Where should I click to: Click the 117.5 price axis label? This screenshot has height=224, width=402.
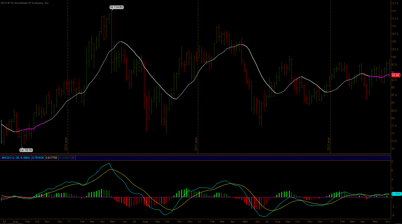395,3
